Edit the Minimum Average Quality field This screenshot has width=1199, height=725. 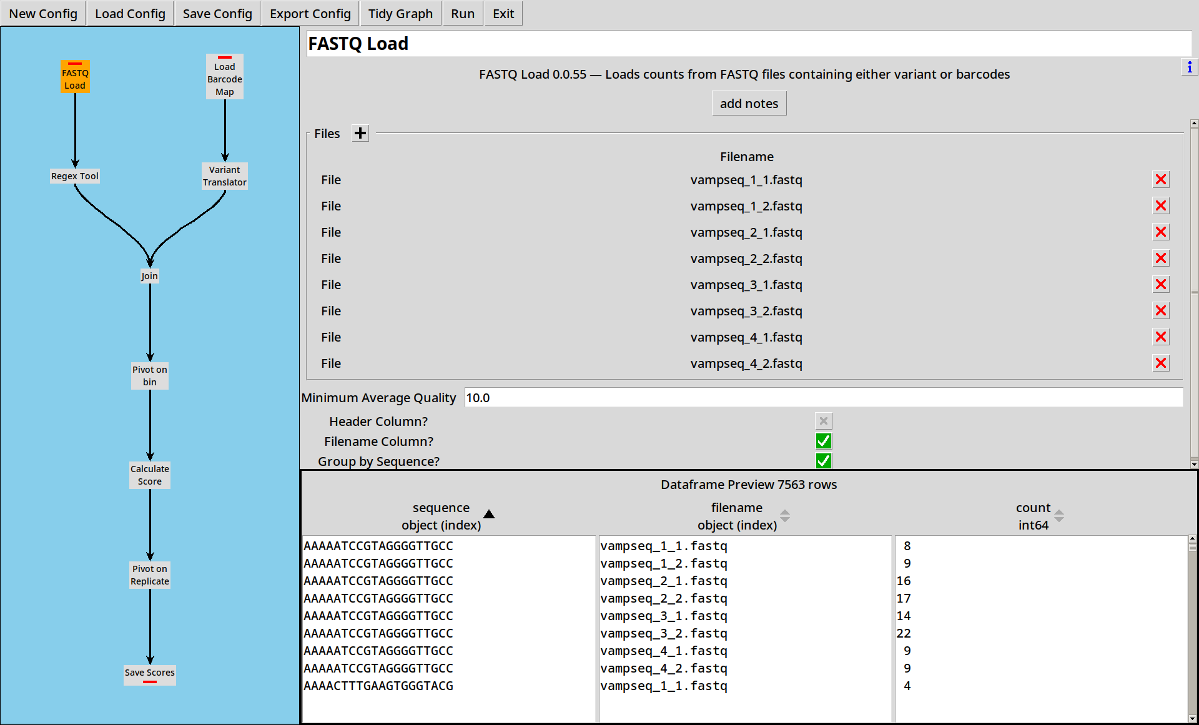coord(824,398)
